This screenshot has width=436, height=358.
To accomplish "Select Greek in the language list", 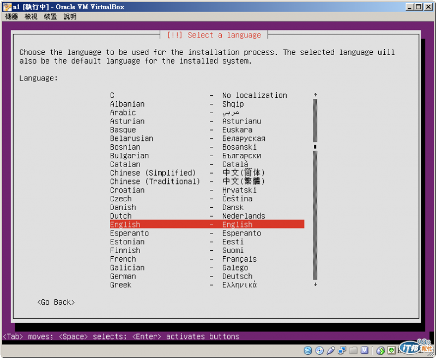I will 207,285.
